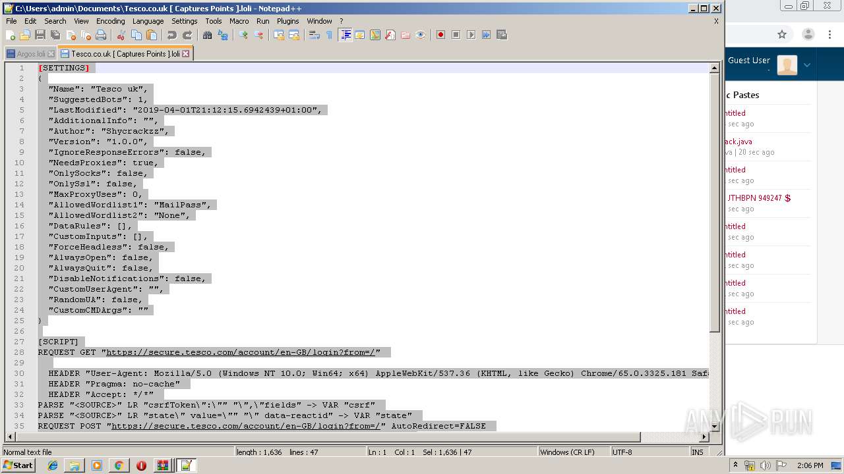The width and height of the screenshot is (844, 474).
Task: Click the horizontal scrollbar right arrow
Action: coord(704,436)
